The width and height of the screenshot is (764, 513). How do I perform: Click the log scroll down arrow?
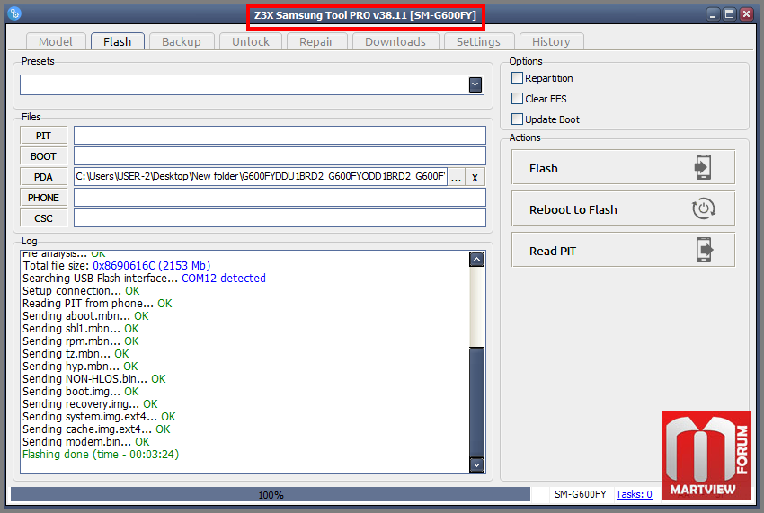coord(476,464)
